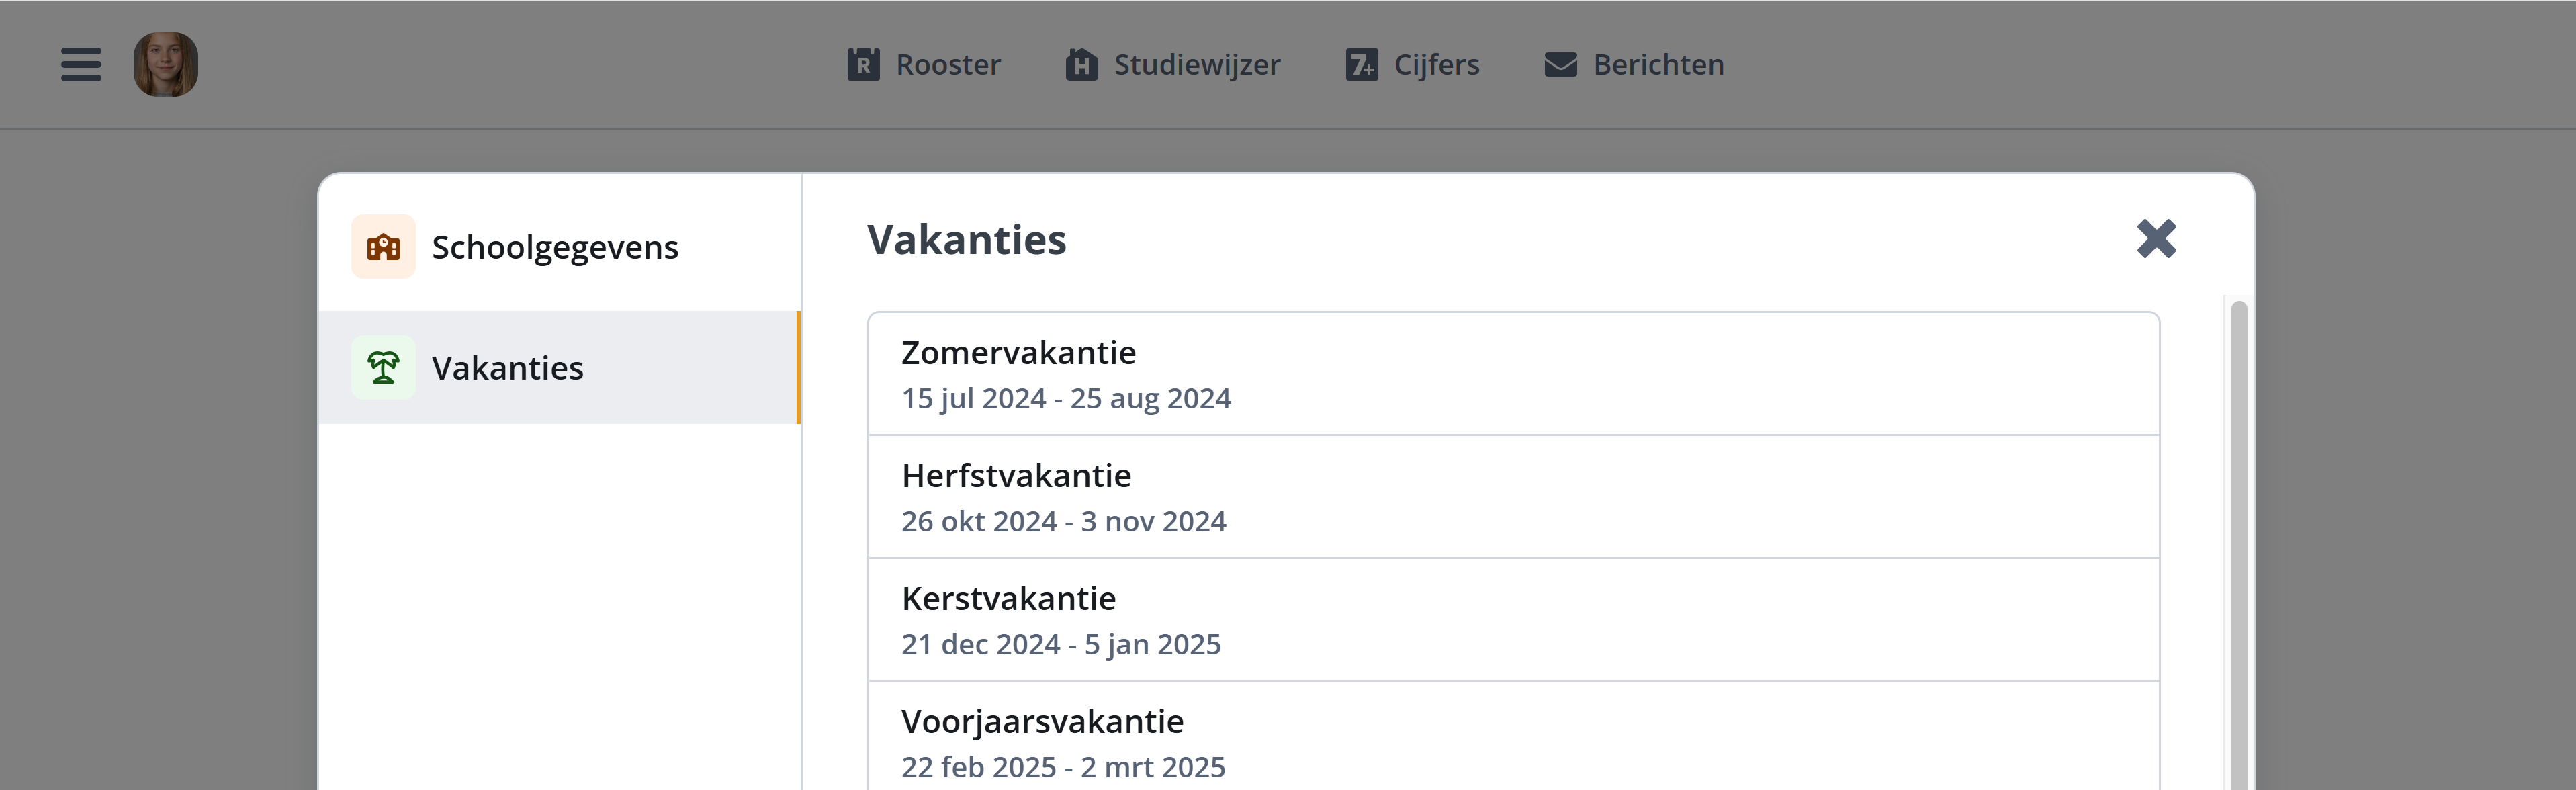Open Cijfers from the navigation bar
The image size is (2576, 790).
[x=1412, y=64]
